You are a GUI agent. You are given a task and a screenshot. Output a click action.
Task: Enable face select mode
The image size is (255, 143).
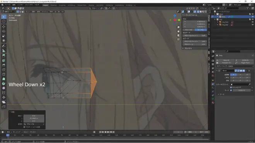coord(23,12)
